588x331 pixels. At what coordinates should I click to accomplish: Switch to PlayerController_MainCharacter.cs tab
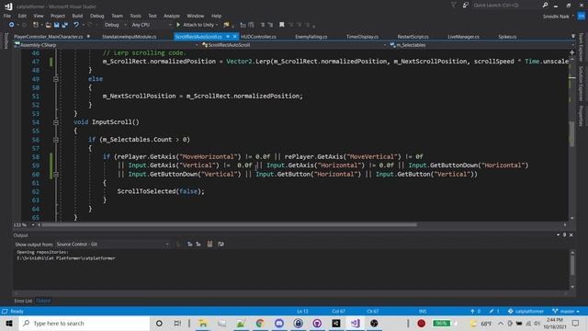[x=49, y=37]
